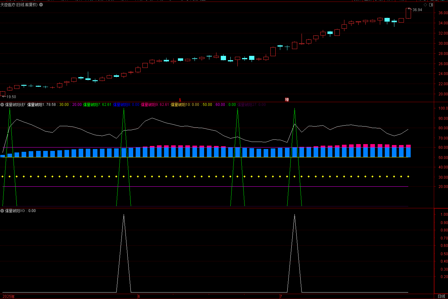Click the 36.94 high price label

tap(417, 10)
